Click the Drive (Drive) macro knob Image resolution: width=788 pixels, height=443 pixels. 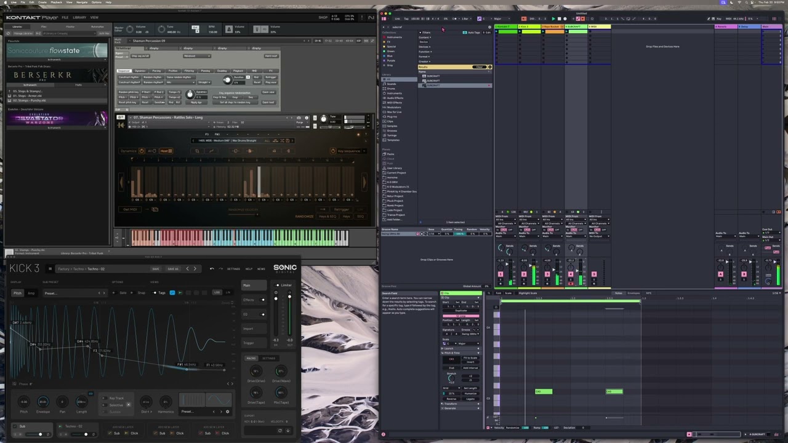coord(256,372)
